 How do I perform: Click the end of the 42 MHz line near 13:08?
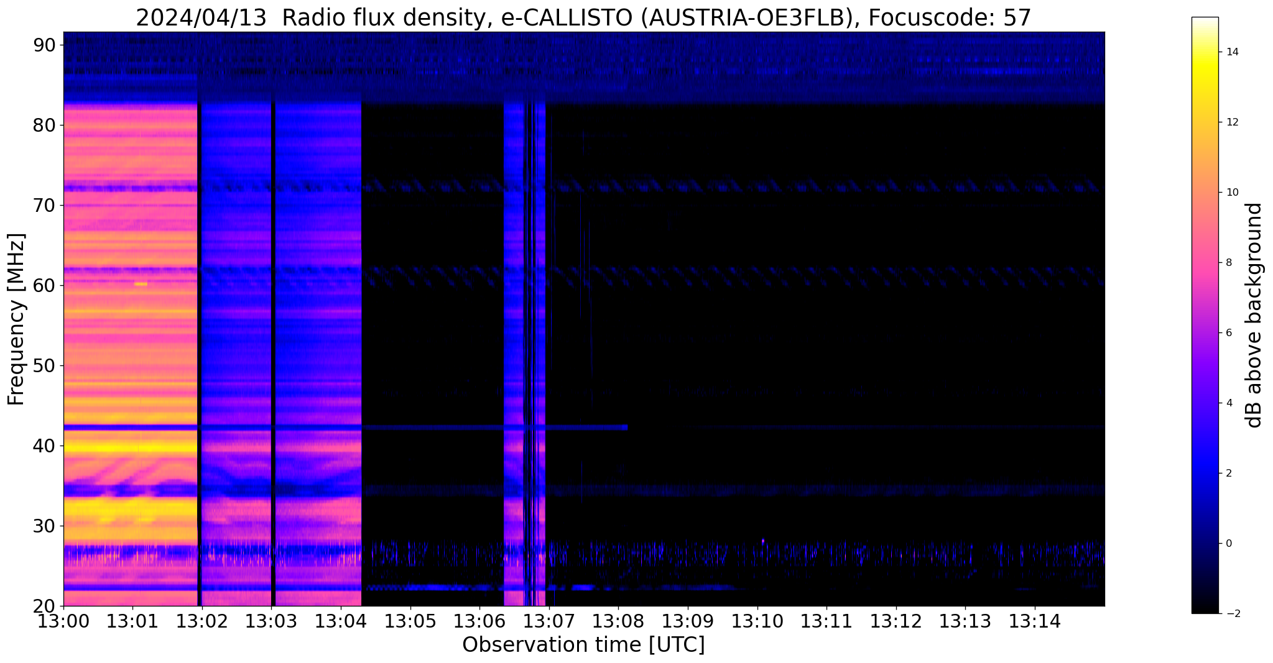click(x=625, y=428)
